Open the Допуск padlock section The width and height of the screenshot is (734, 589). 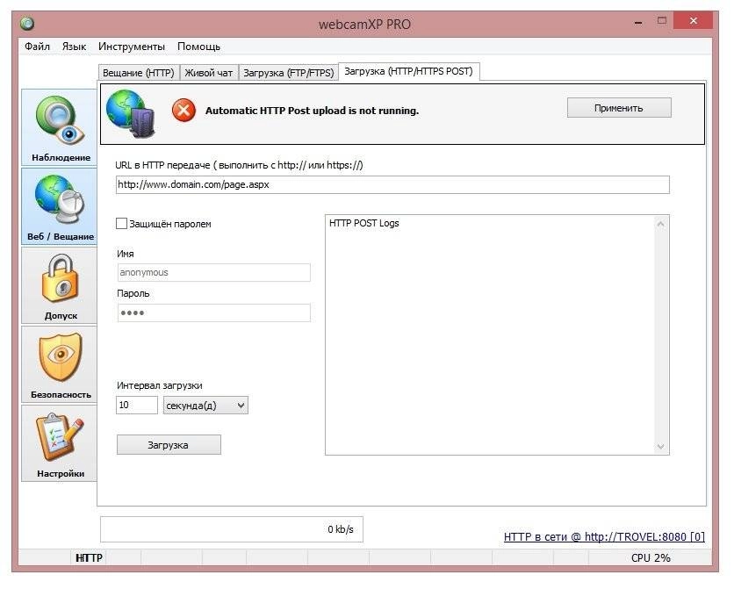pos(60,286)
